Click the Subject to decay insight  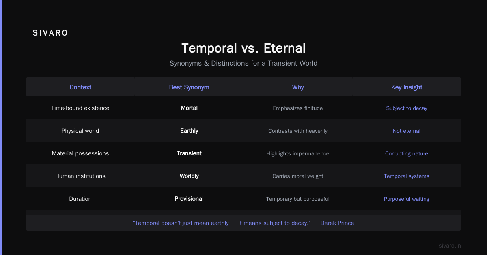tap(407, 108)
